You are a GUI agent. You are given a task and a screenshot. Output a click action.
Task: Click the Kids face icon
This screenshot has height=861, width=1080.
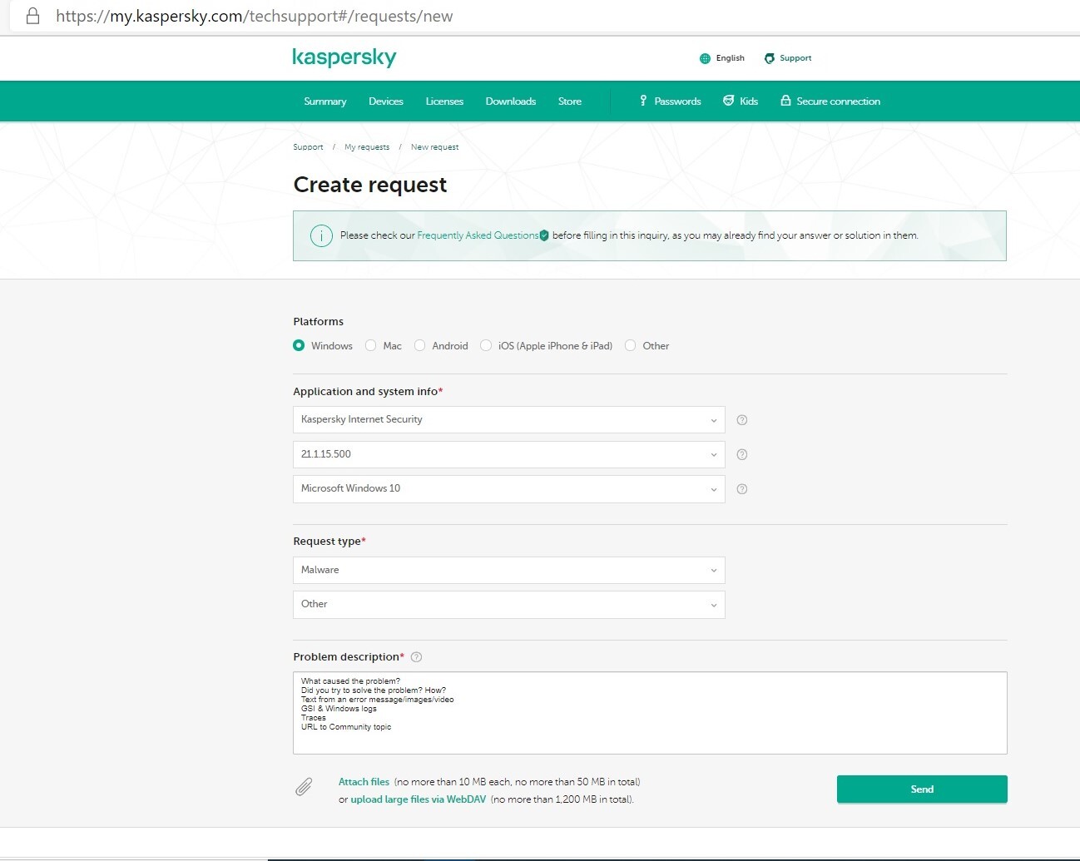729,101
